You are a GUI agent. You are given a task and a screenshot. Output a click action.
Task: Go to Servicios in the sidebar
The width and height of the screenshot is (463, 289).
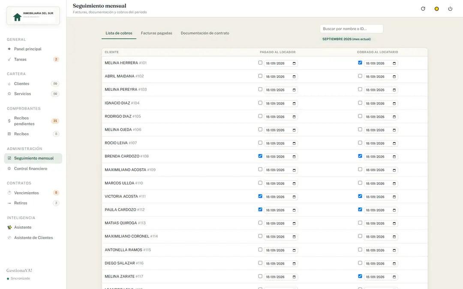33,94
